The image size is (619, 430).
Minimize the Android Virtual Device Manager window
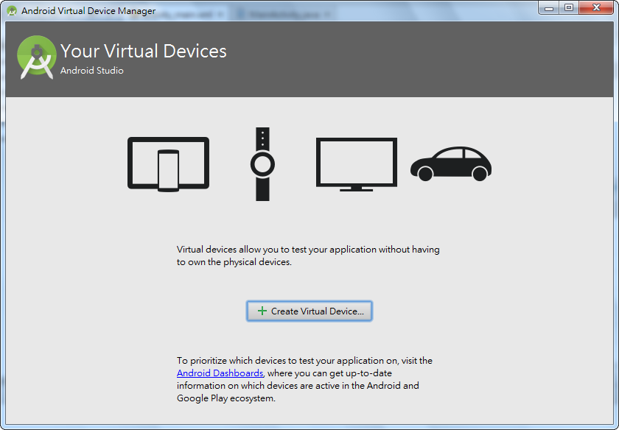pos(550,7)
